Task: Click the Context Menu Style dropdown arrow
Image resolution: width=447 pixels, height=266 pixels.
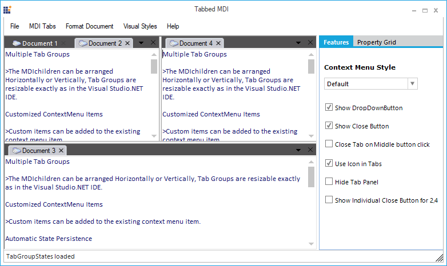Action: click(x=413, y=84)
